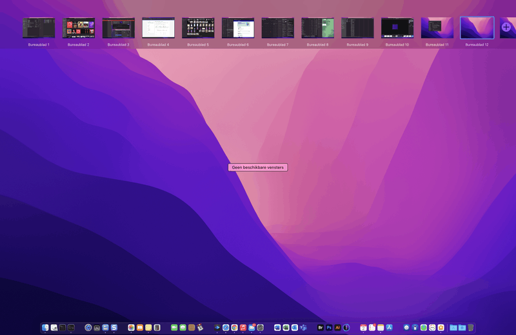Open Adobe Illustrator in the Dock
Screen dimensions: 516x335
pos(337,328)
